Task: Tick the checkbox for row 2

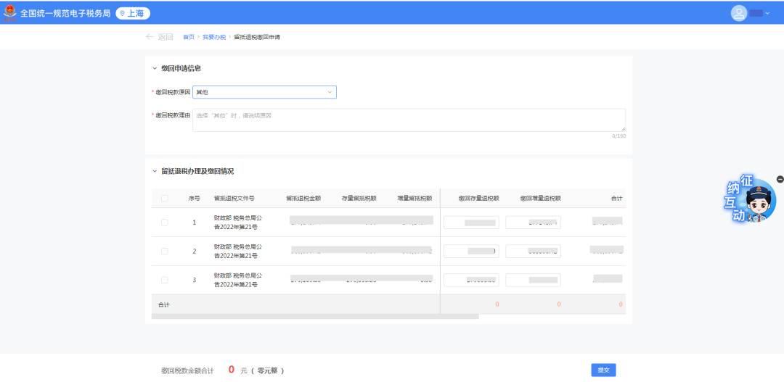Action: [x=165, y=252]
